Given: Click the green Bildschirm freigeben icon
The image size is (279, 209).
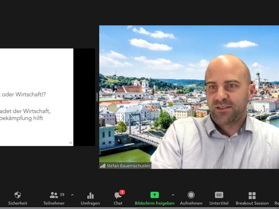Looking at the screenshot, I should pos(155,195).
